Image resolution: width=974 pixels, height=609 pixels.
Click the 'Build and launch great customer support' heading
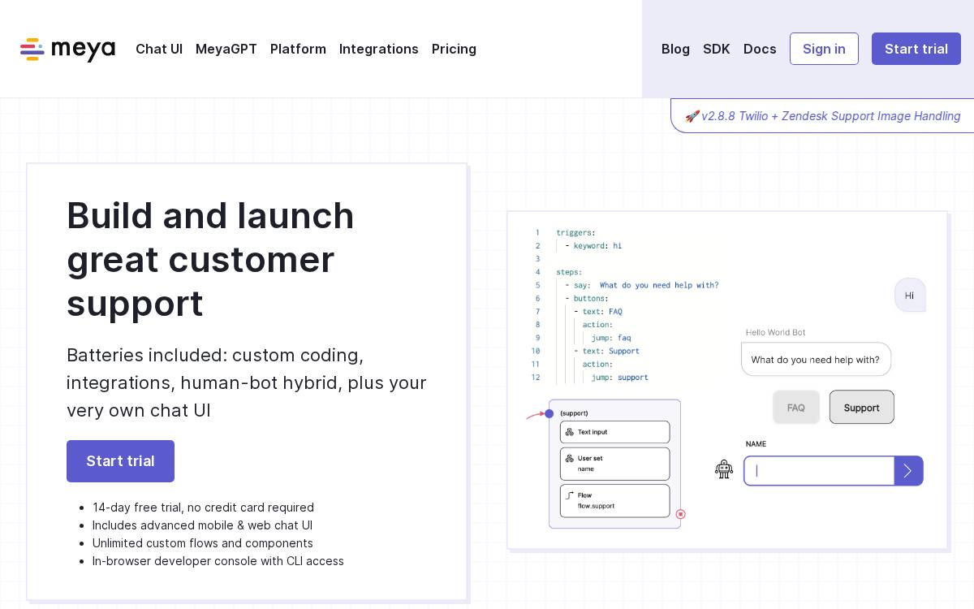tap(211, 260)
